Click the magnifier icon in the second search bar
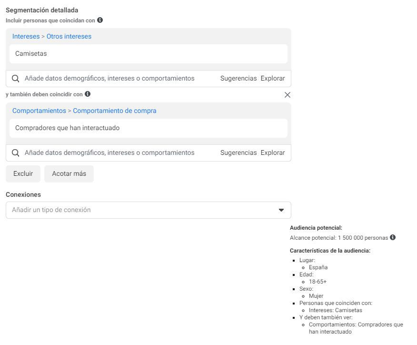 [x=15, y=152]
